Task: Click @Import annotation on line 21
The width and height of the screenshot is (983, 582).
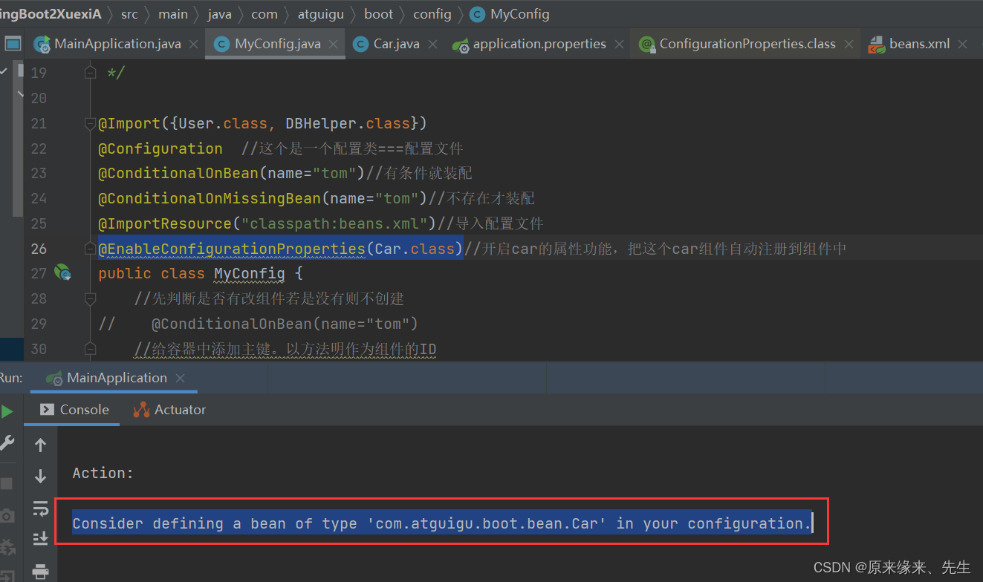Action: click(129, 123)
